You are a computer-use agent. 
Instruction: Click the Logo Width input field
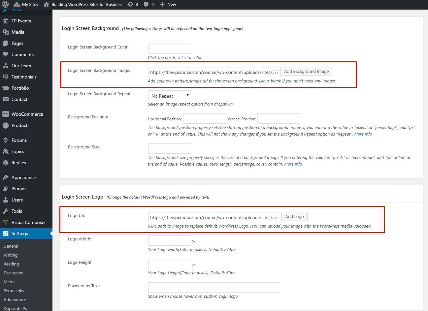[x=169, y=240]
